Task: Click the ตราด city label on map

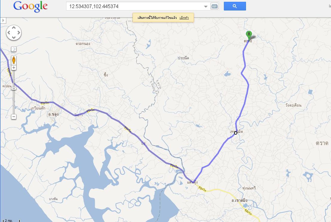Action: point(322,143)
